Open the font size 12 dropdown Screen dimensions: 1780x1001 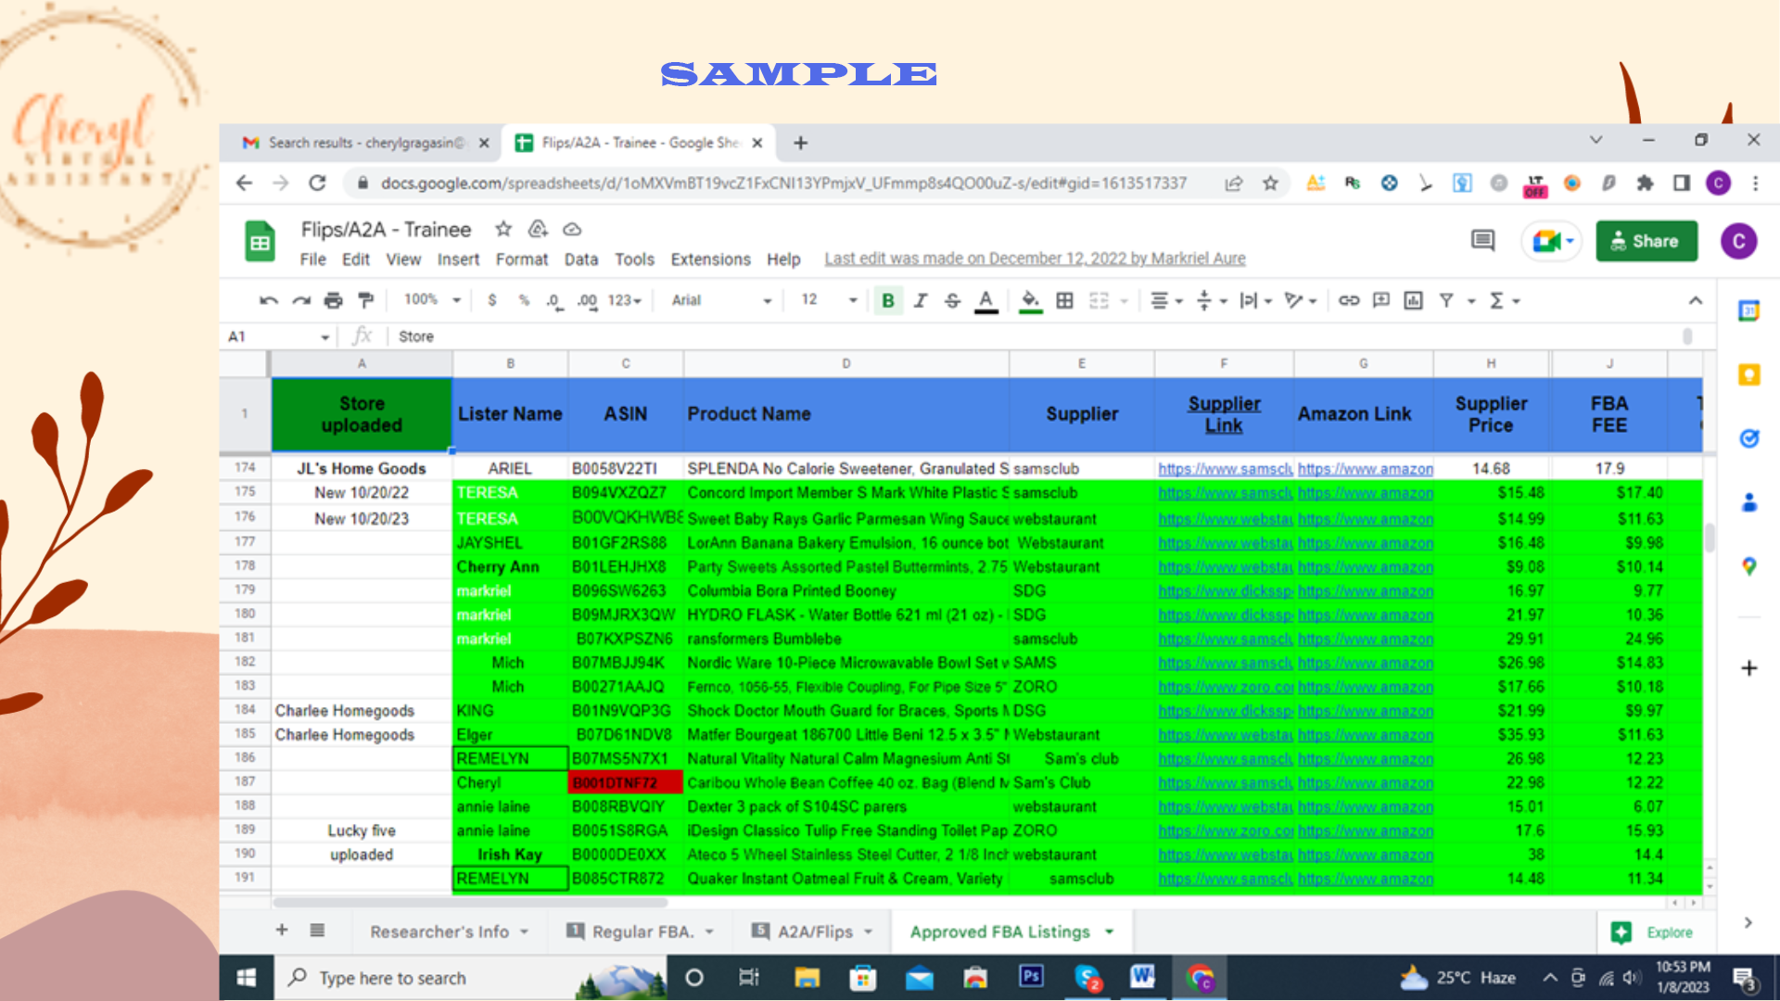pos(829,300)
